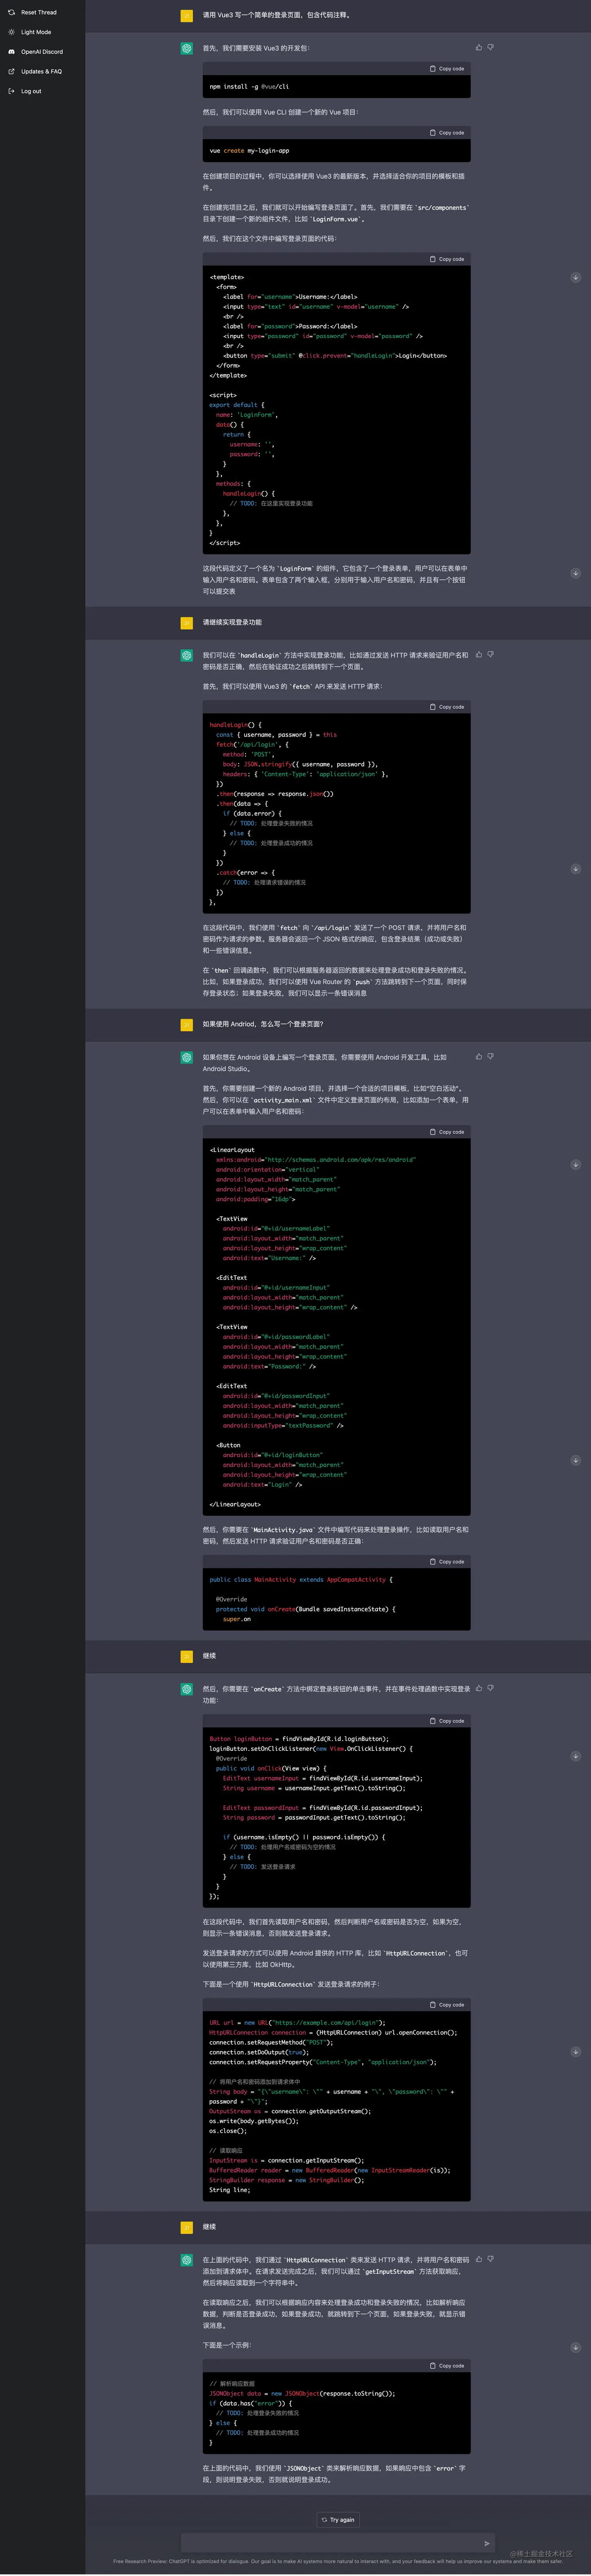Send the message with the paper-plane icon
Viewport: 591px width, 2576px height.
(487, 2543)
